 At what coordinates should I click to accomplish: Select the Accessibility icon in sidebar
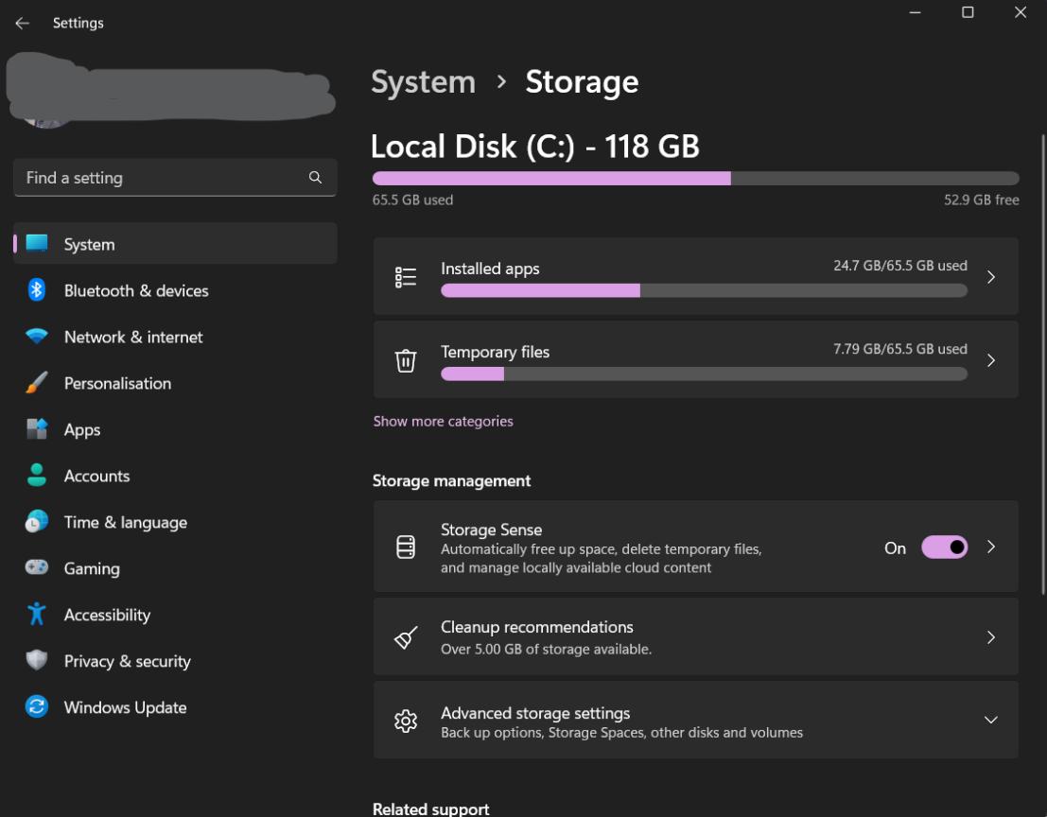click(35, 615)
